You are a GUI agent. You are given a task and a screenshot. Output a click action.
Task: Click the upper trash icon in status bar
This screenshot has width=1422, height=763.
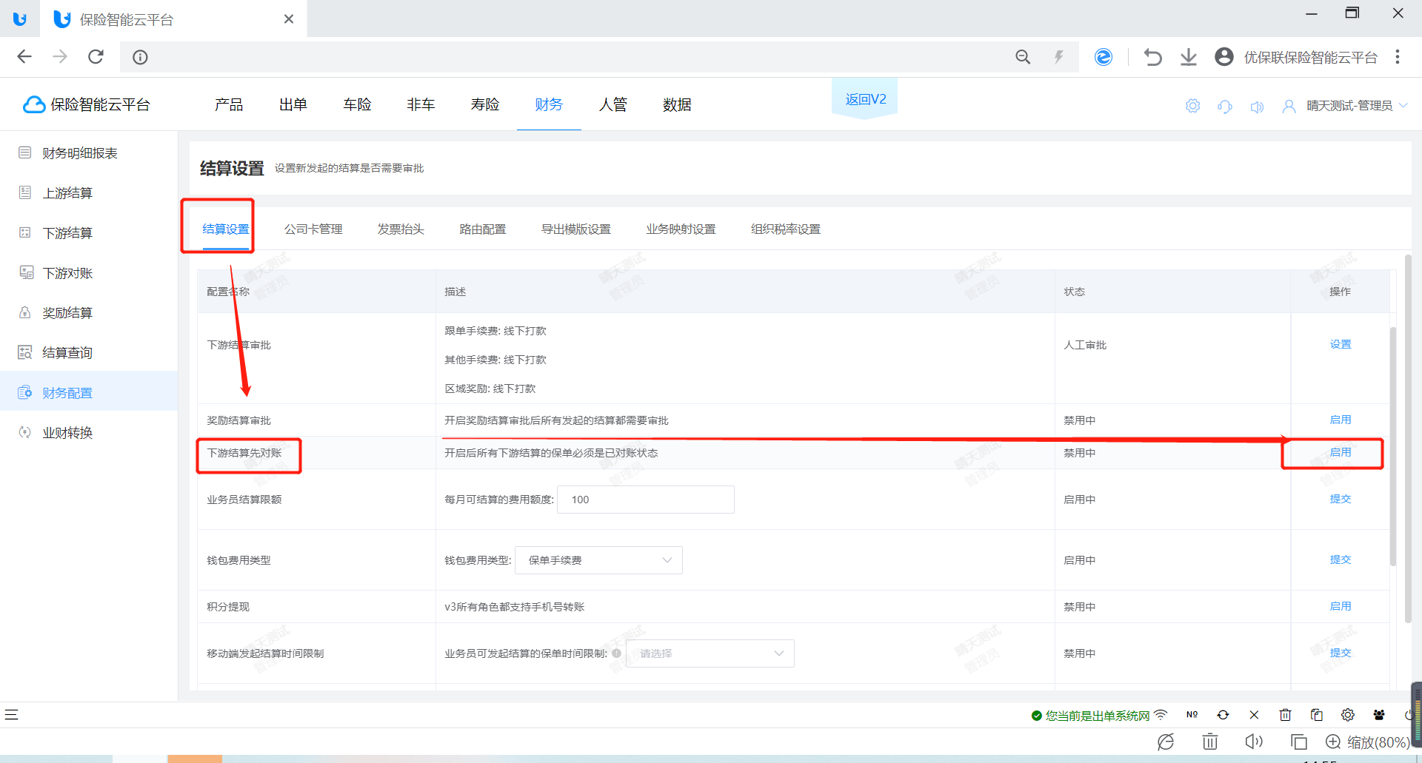click(1285, 715)
